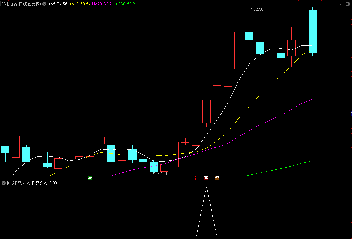The image size is (352, 239).
Task: Click the red S signal marker
Action: [196, 178]
